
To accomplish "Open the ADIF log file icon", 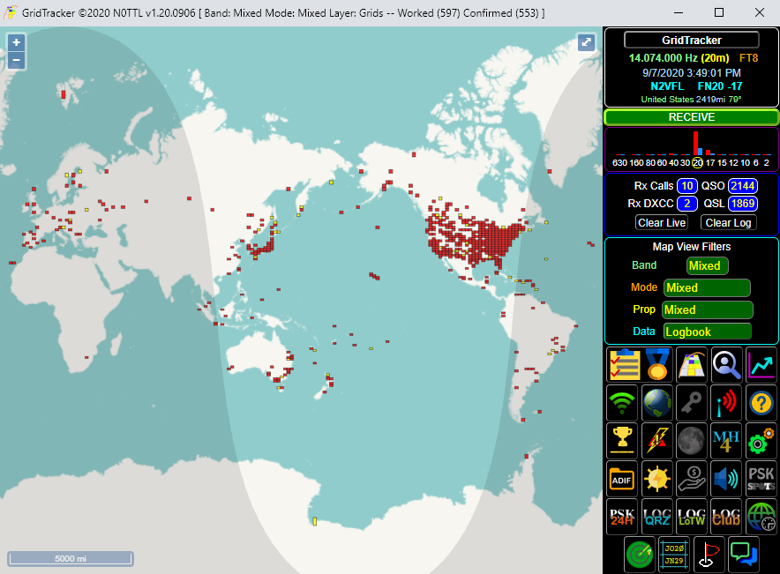I will tap(624, 478).
